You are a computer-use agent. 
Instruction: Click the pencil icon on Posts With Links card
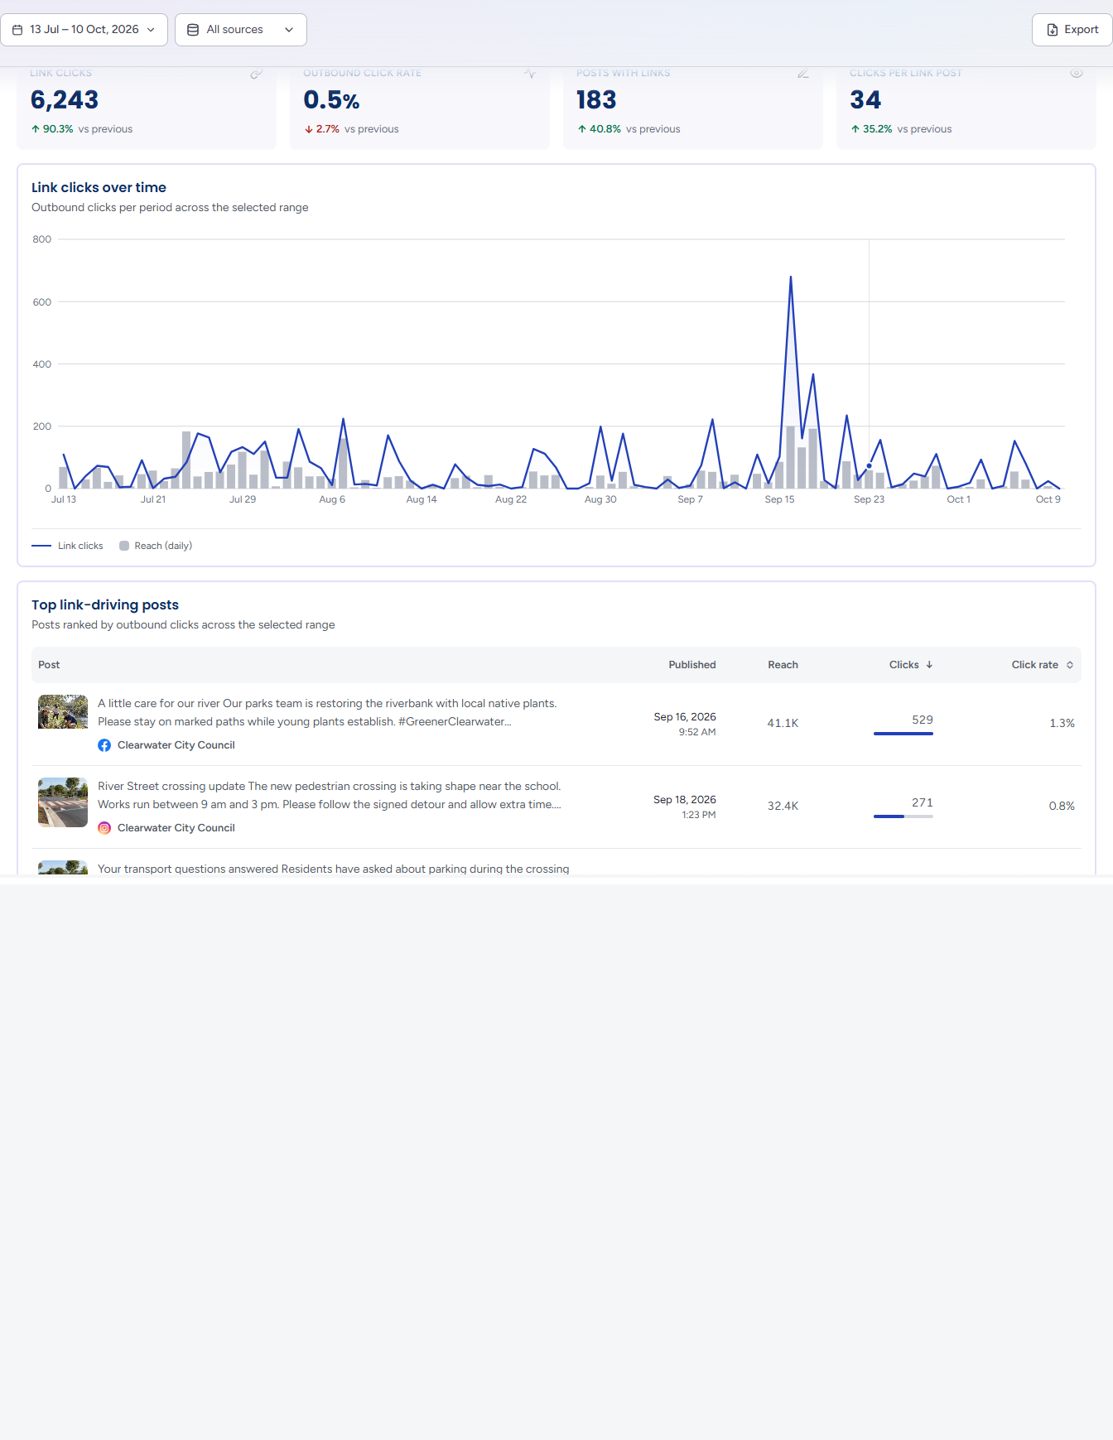click(803, 74)
